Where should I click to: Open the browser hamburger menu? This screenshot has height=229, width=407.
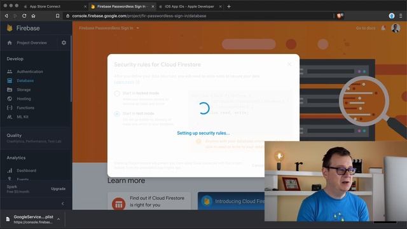click(401, 16)
